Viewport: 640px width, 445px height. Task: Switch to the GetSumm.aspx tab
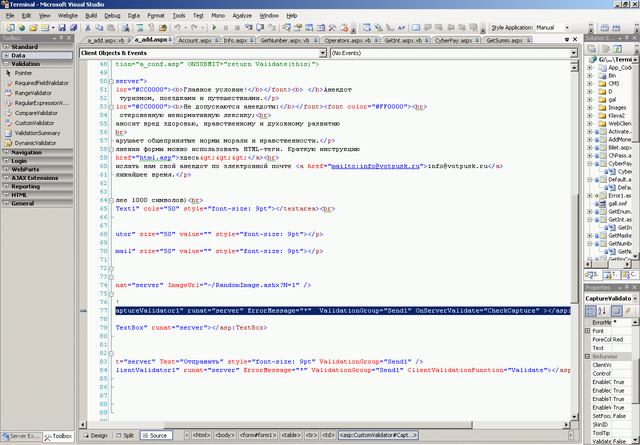point(504,40)
